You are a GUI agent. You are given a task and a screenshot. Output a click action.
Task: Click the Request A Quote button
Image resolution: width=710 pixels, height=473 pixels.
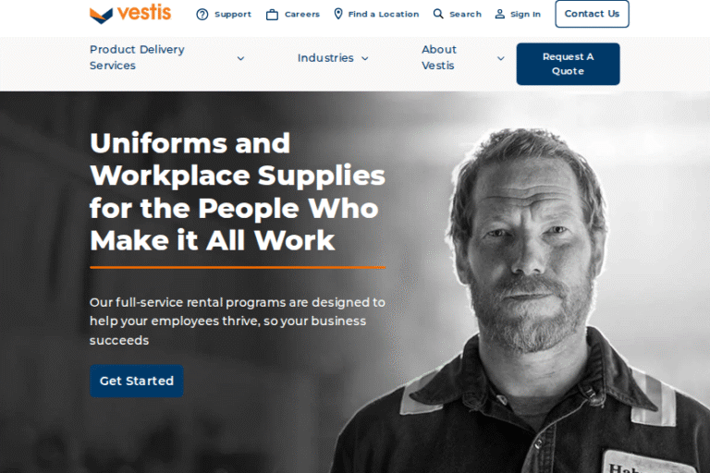point(568,64)
